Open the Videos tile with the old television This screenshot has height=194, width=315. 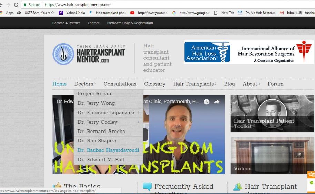(x=272, y=156)
